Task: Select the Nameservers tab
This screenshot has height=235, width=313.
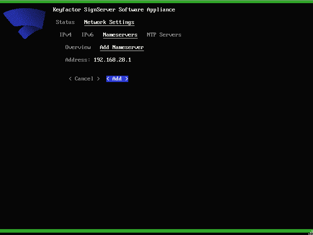Action: point(120,35)
